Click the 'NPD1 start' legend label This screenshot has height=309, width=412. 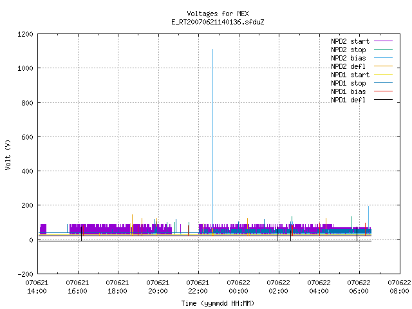click(350, 75)
